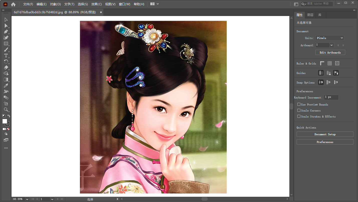
Task: Open the 编辑(E) menu
Action: tap(42, 4)
